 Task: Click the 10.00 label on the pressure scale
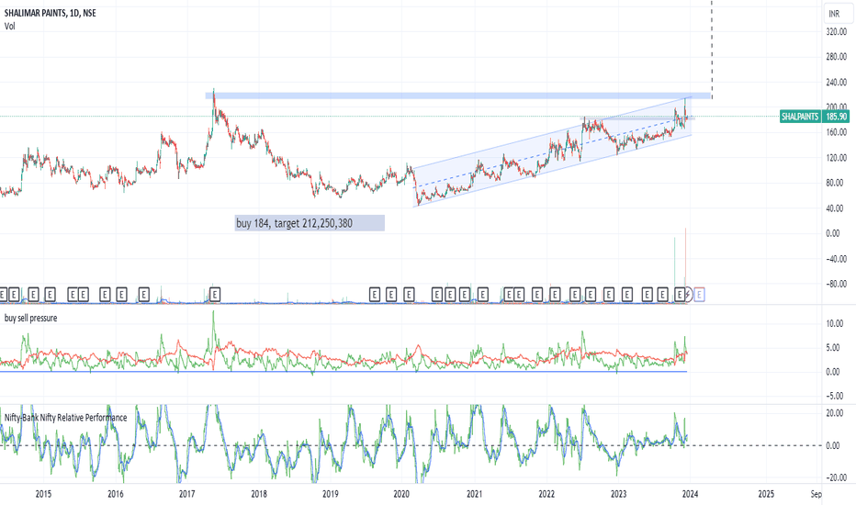[835, 323]
